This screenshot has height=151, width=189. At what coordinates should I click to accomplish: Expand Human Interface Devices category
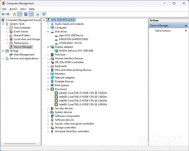[48, 59]
